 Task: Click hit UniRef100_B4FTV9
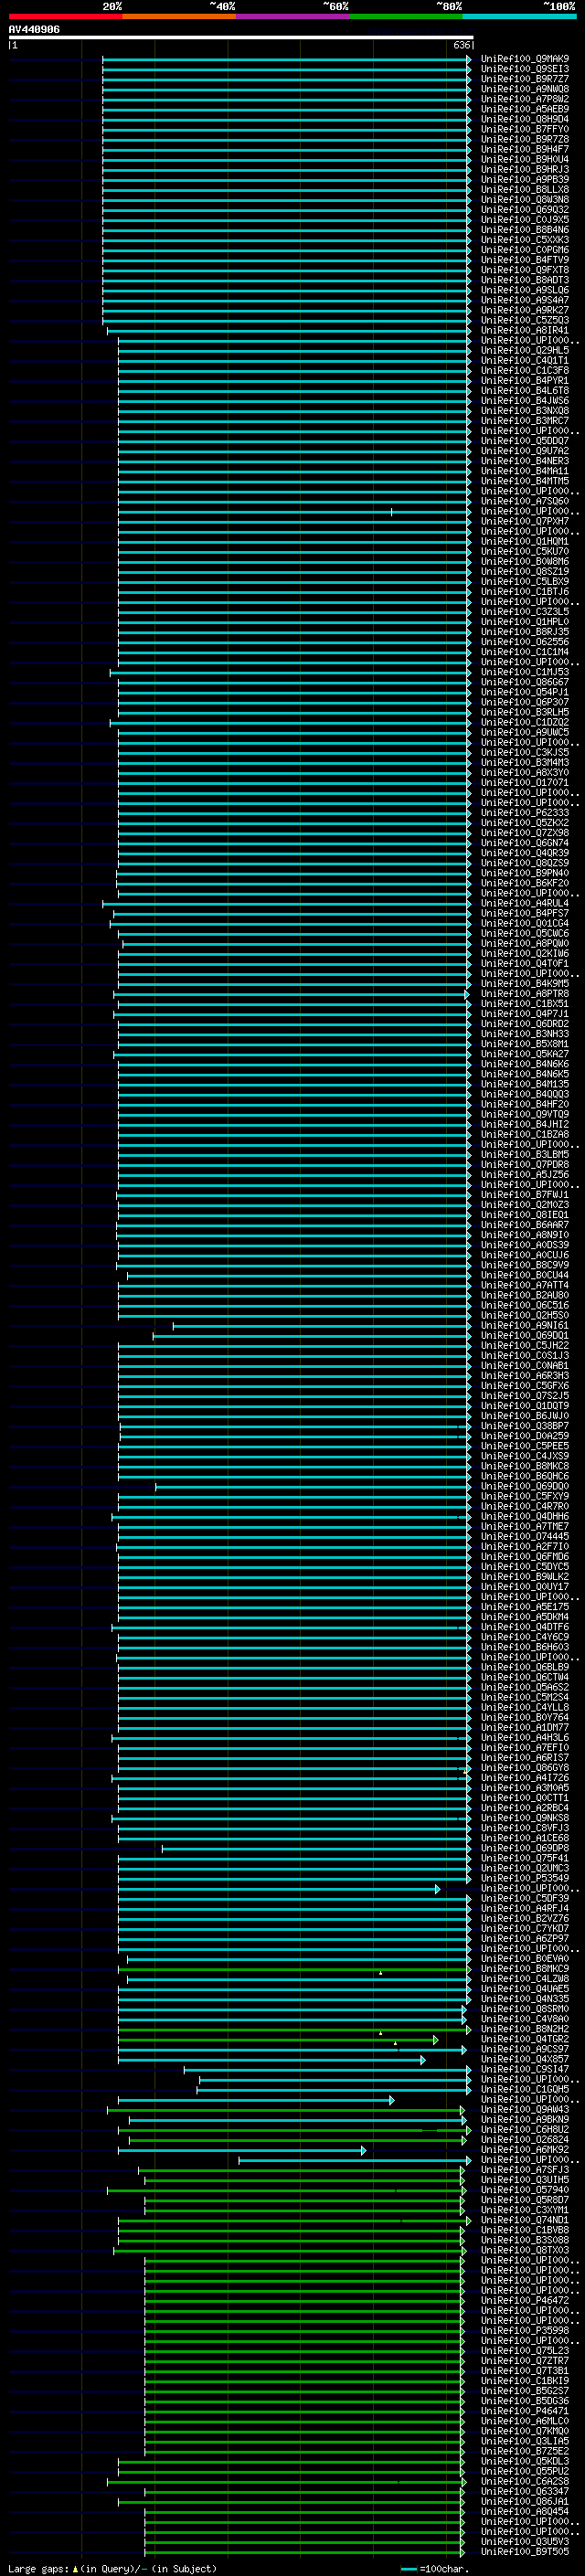coord(525,260)
